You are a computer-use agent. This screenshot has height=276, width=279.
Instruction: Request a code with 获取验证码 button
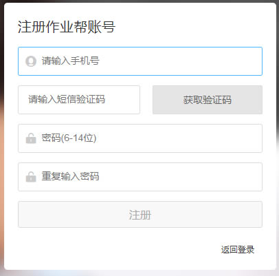208,100
